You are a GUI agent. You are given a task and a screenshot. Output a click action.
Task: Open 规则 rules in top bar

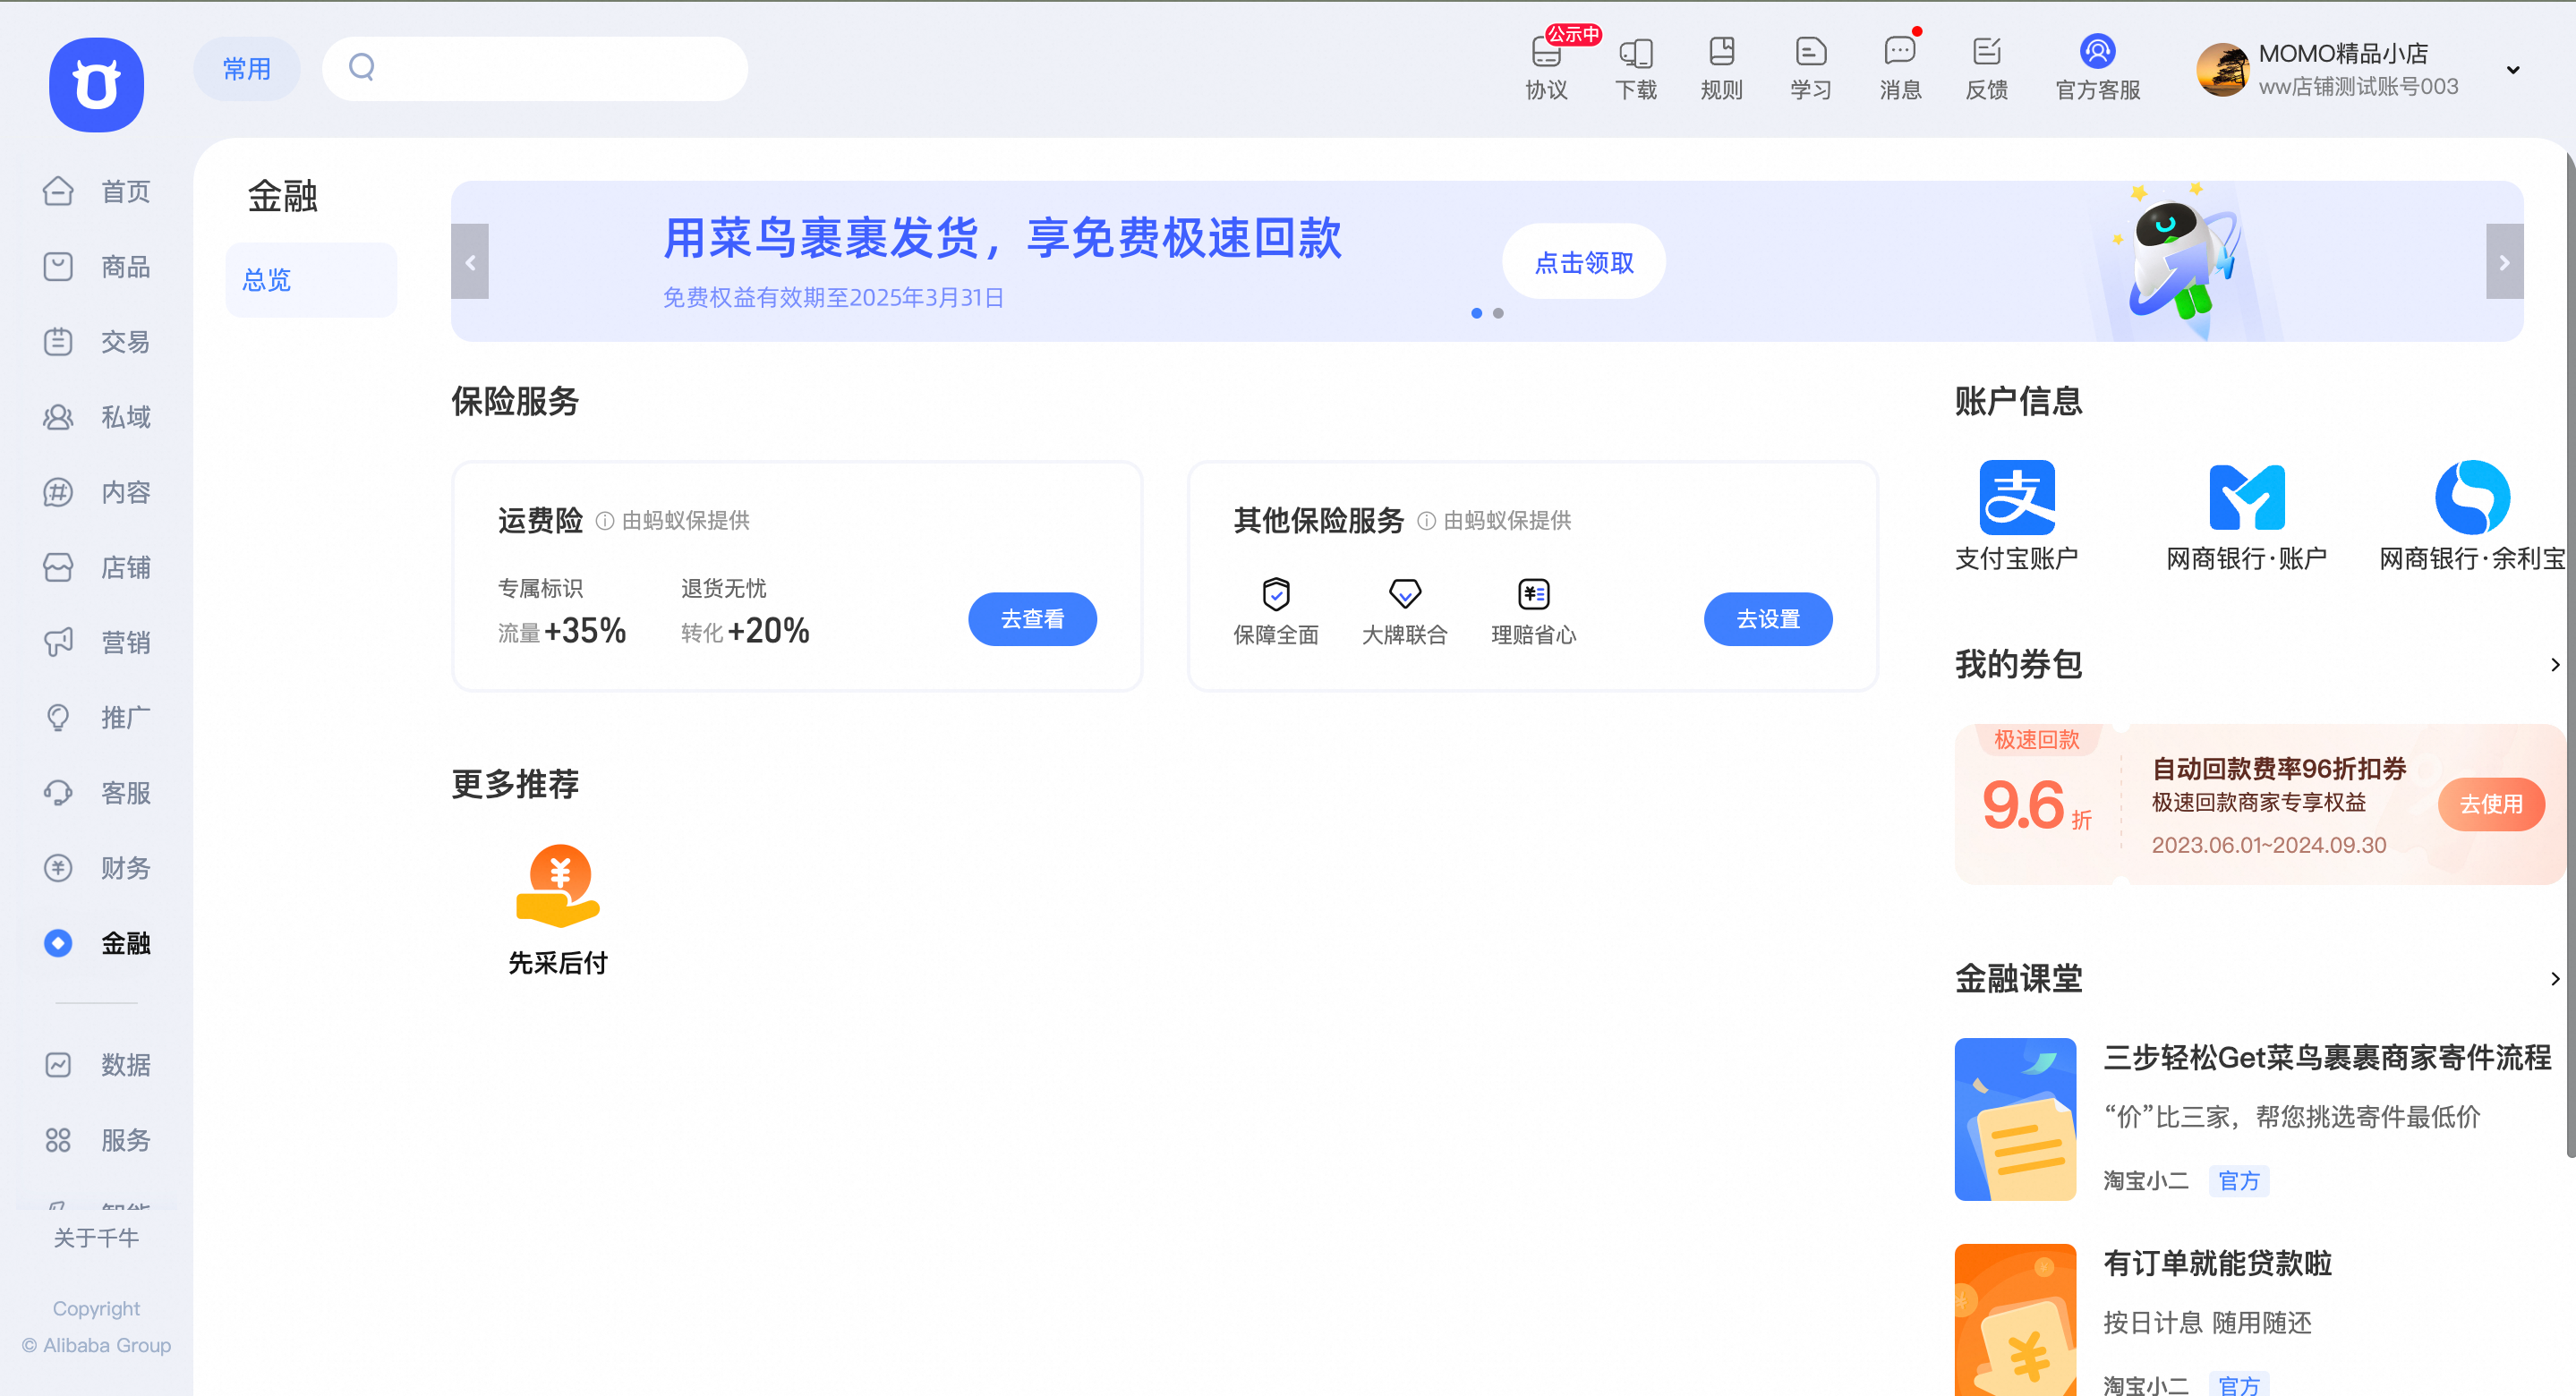[1721, 68]
